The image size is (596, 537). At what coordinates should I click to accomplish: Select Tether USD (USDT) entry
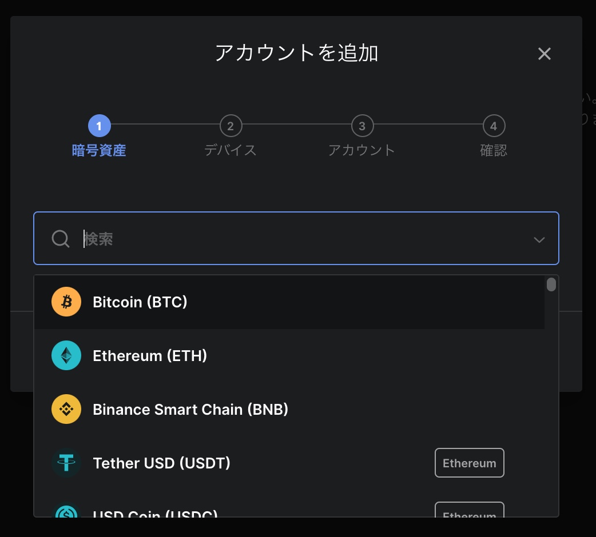162,463
